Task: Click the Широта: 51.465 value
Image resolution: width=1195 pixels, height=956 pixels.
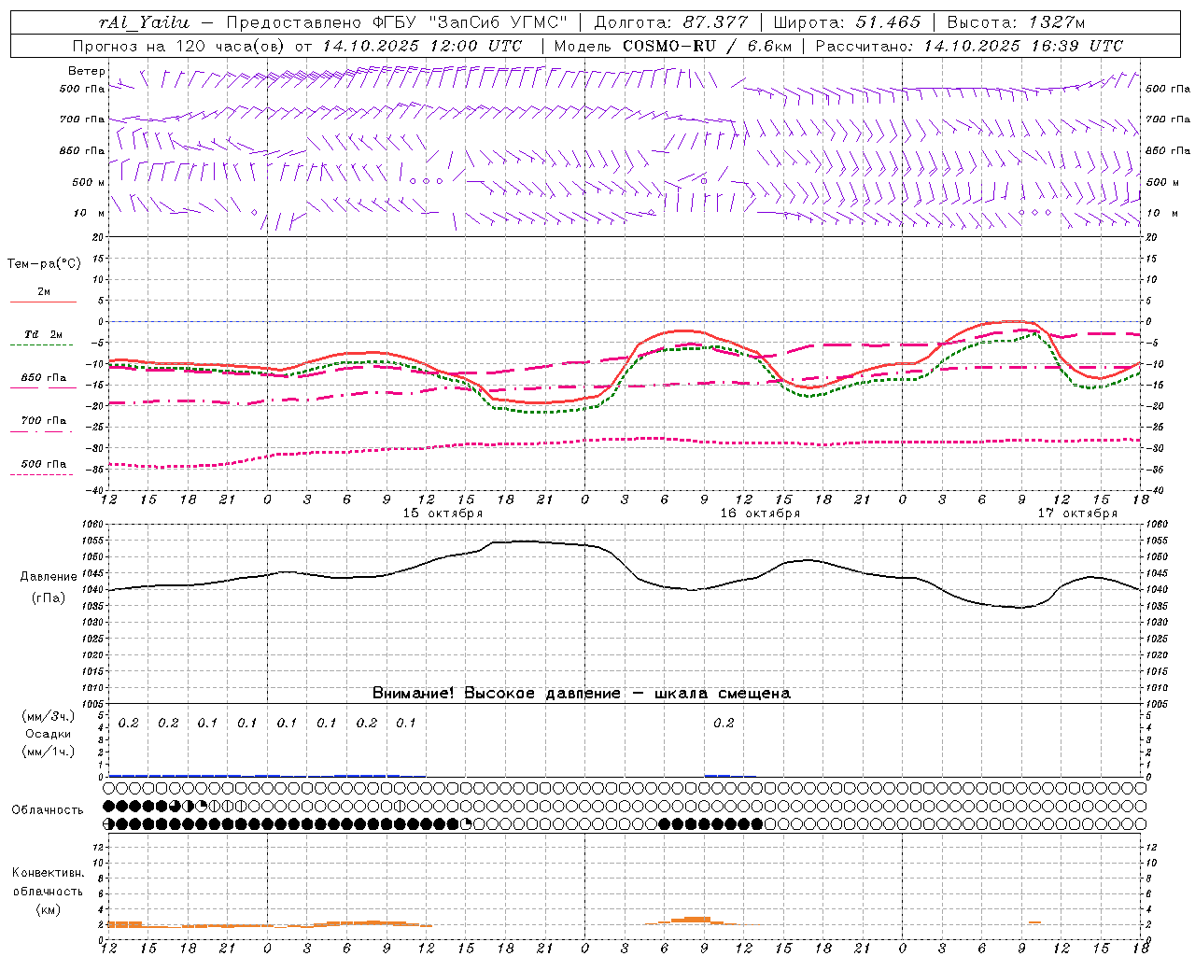Action: (x=847, y=22)
